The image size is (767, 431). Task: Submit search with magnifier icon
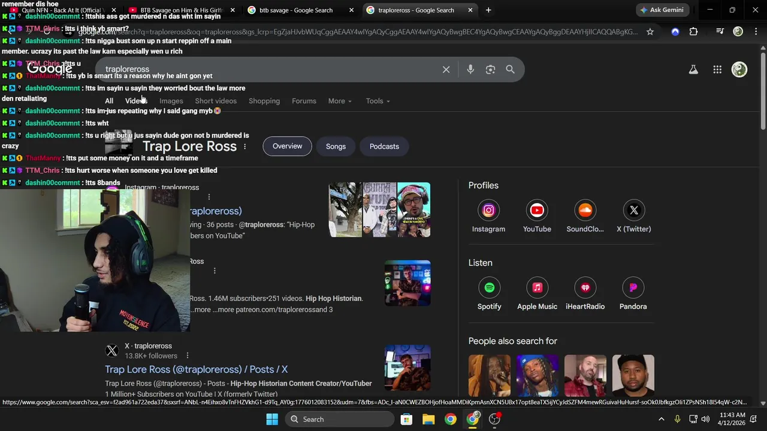(510, 69)
